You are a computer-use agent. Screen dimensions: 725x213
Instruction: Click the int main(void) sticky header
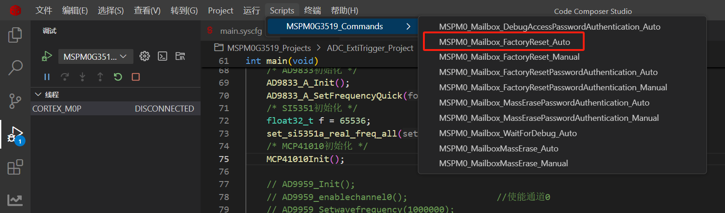coord(281,61)
